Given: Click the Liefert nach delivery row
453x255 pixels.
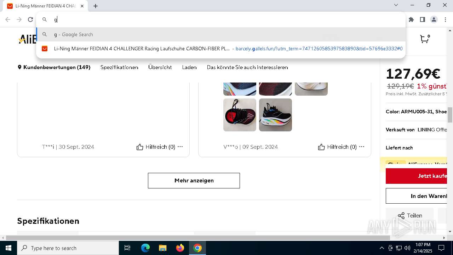Looking at the screenshot, I should pos(417,148).
